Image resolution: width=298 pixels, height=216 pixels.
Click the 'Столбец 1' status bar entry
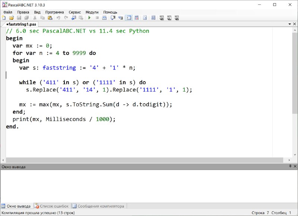click(281, 213)
